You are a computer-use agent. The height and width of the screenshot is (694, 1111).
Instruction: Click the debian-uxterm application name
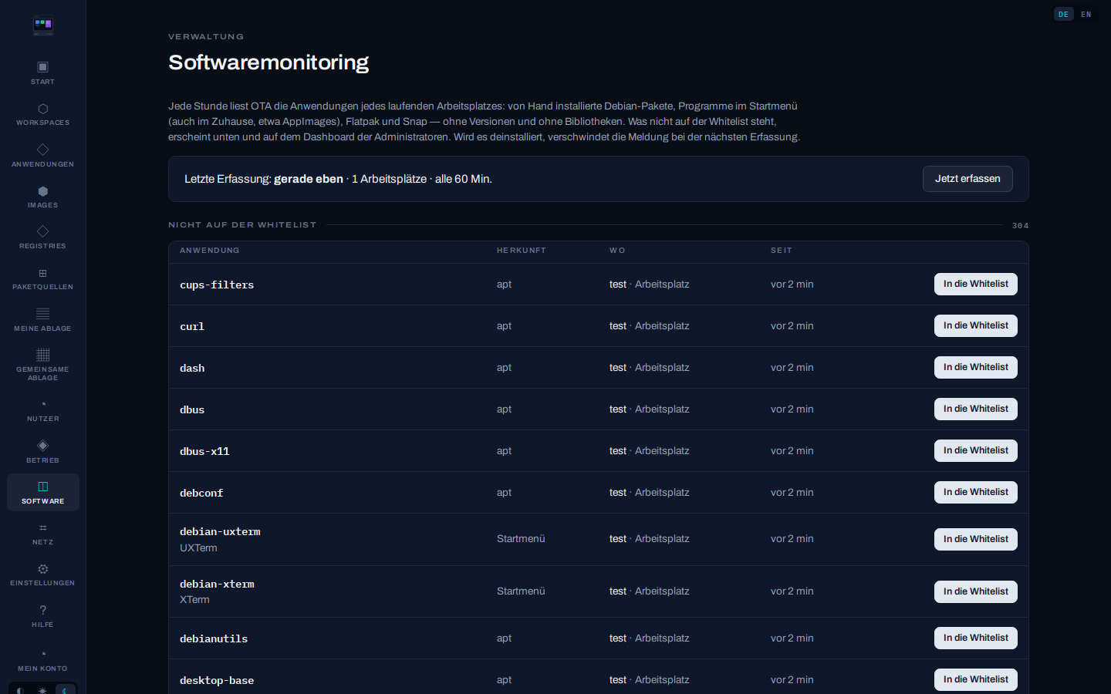tap(220, 531)
